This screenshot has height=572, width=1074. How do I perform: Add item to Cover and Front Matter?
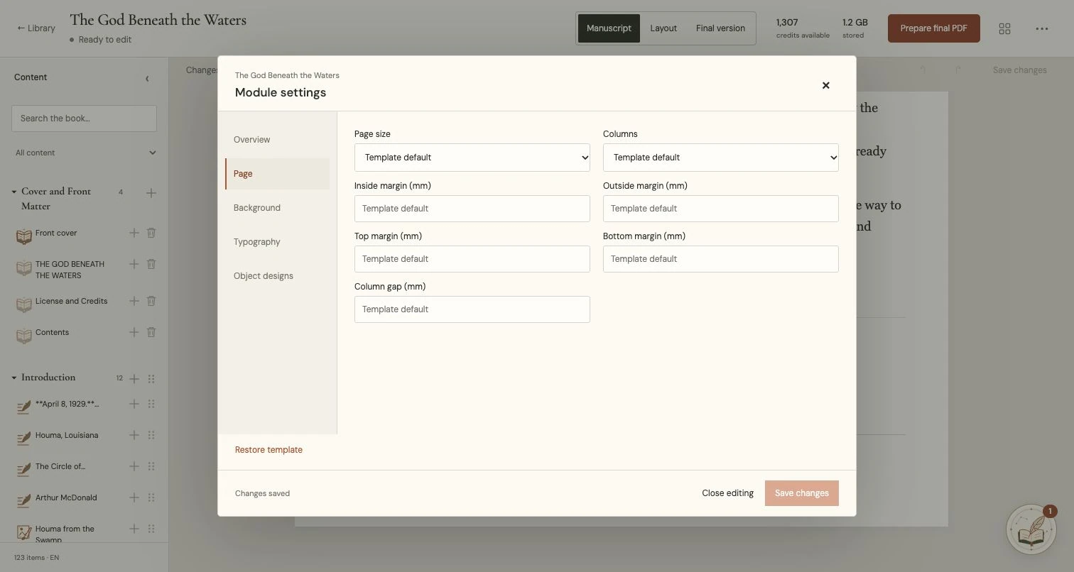[x=151, y=193]
